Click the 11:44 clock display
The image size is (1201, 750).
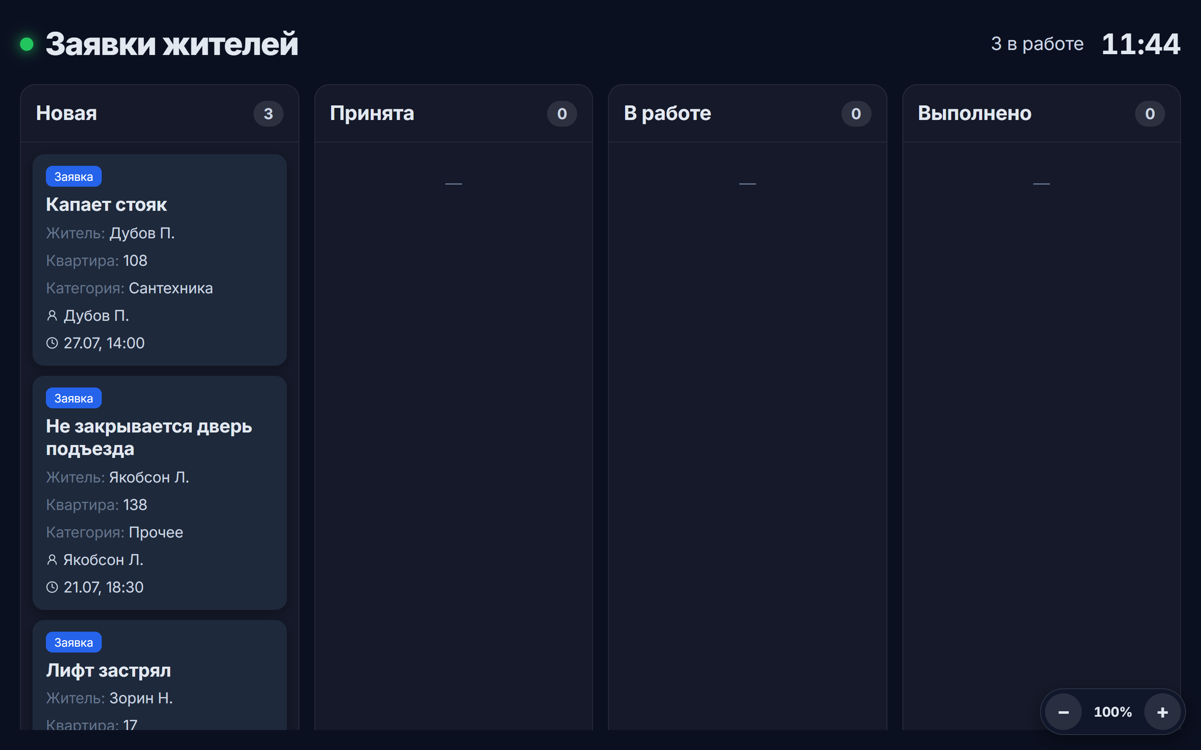click(x=1141, y=44)
